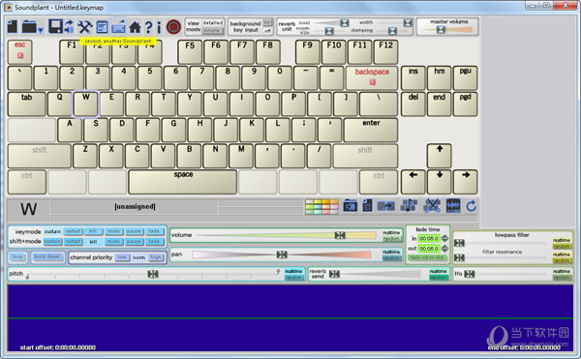Select the enter key
Image resolution: width=581 pixels, height=359 pixels.
coord(371,130)
